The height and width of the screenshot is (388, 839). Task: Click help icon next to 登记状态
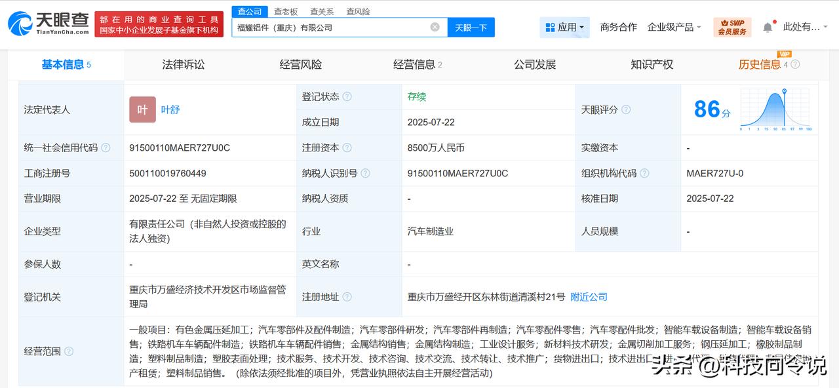point(347,96)
